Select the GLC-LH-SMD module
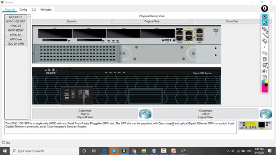This screenshot has width=276, height=155. [16, 43]
